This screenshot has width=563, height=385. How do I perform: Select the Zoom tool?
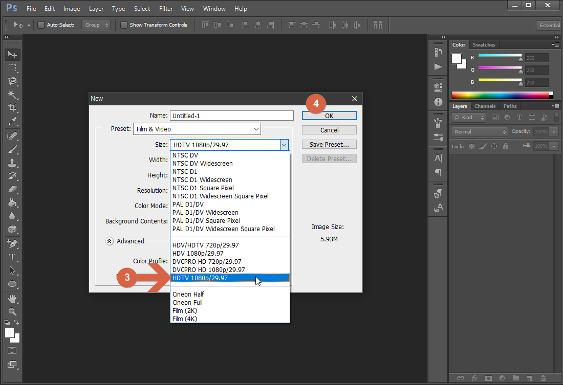click(x=13, y=312)
